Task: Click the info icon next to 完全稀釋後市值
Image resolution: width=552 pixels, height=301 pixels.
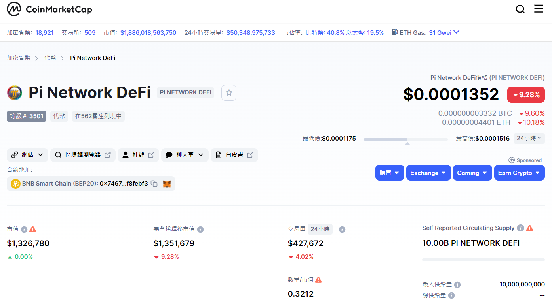Action: 200,230
